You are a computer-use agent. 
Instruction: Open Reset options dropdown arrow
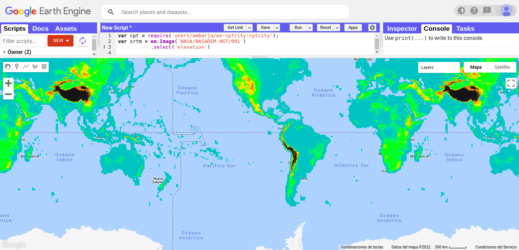[x=337, y=28]
